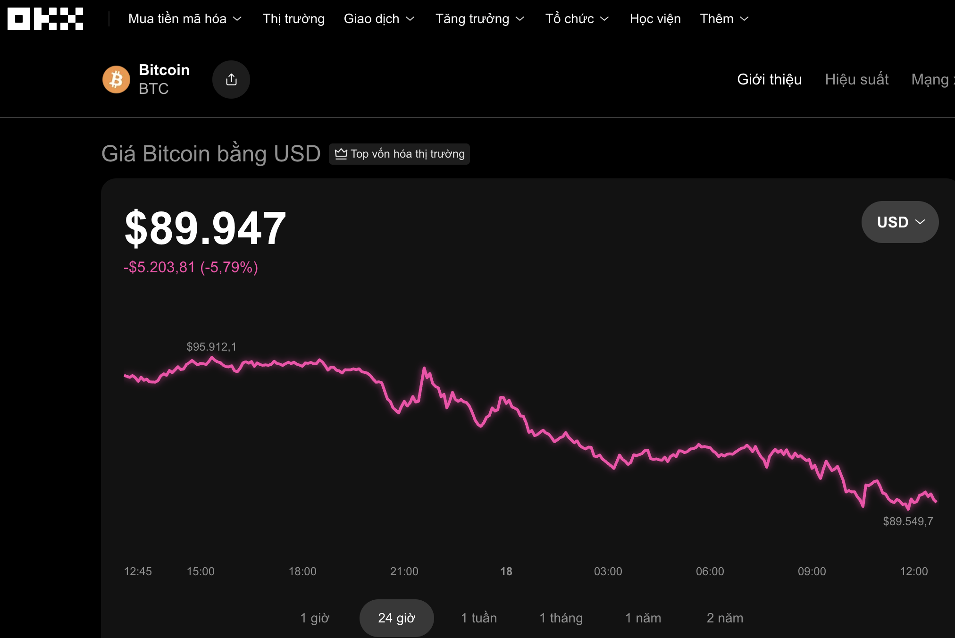This screenshot has height=638, width=955.
Task: Expand the Tổ chức dropdown
Action: click(x=577, y=19)
